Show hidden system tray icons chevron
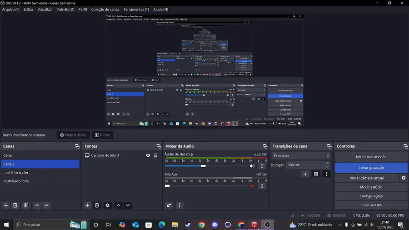The width and height of the screenshot is (409, 230). [340, 225]
